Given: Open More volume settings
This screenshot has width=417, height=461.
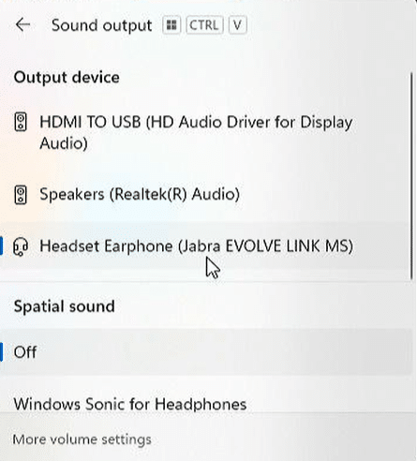Looking at the screenshot, I should [82, 439].
